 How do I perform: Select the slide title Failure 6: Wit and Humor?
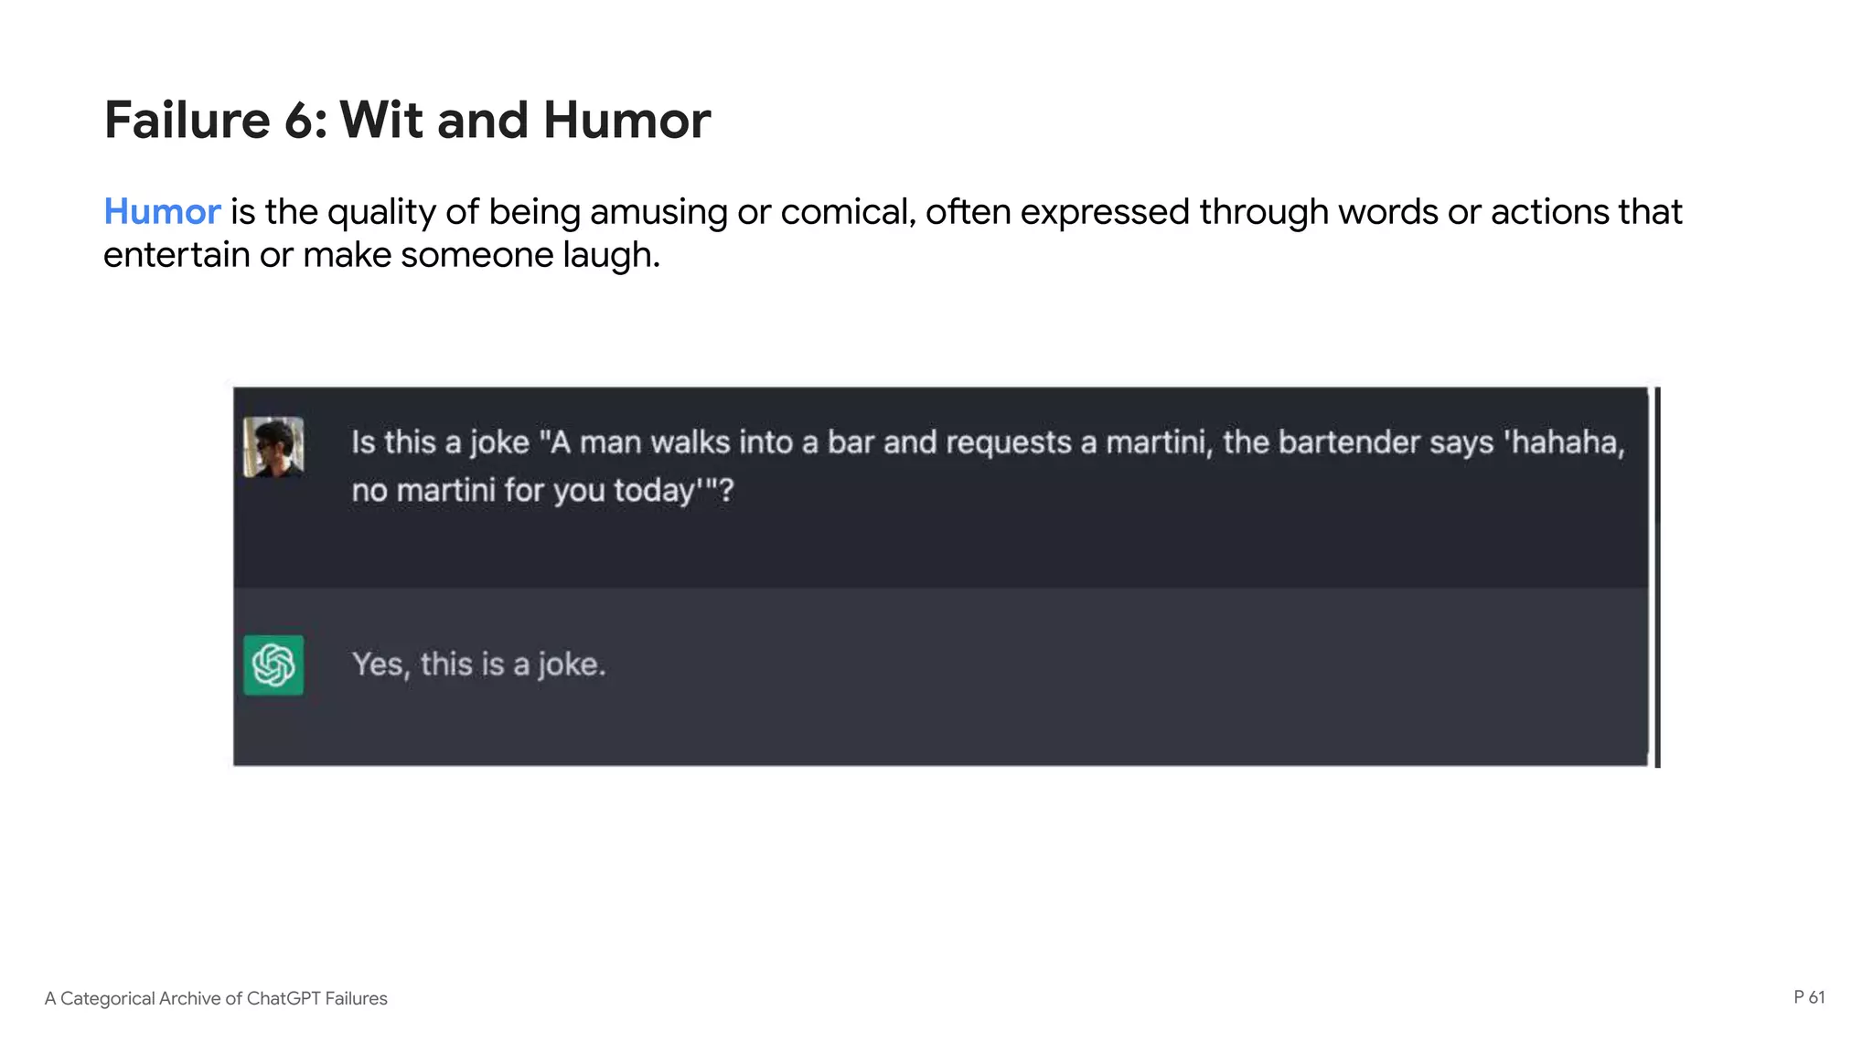[x=407, y=120]
